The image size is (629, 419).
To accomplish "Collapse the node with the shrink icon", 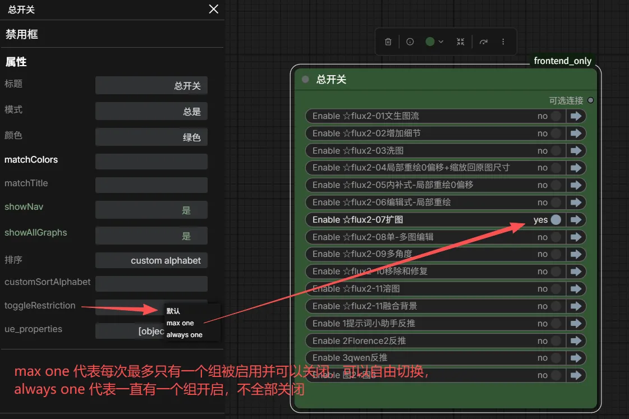I will (x=460, y=42).
